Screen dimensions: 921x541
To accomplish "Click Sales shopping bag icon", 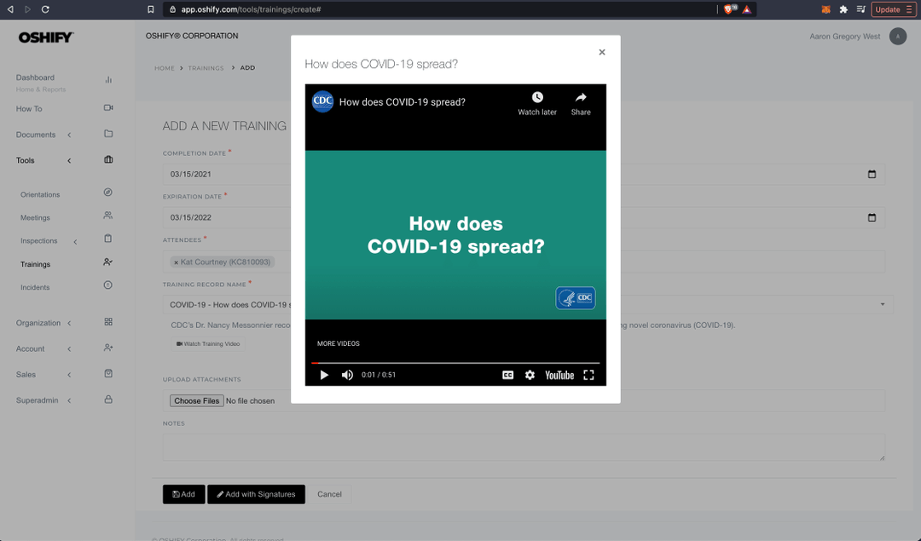I will coord(108,373).
